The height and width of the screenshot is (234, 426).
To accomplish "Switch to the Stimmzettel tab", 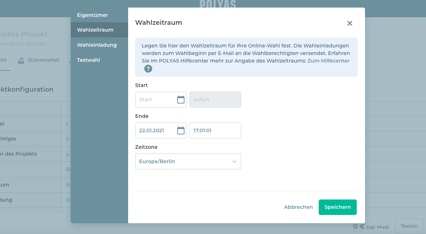I will click(39, 60).
